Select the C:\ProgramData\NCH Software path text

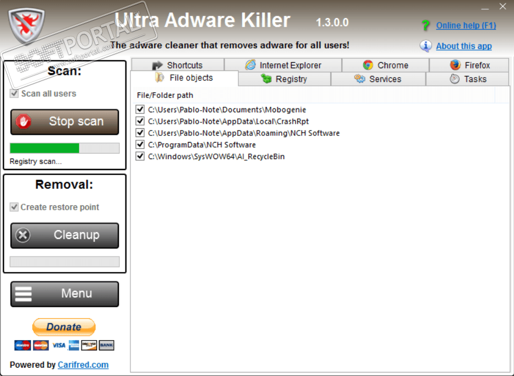201,145
